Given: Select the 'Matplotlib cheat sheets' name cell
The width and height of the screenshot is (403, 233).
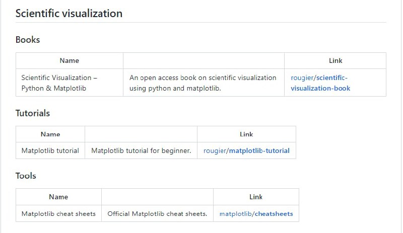Looking at the screenshot, I should coord(58,213).
